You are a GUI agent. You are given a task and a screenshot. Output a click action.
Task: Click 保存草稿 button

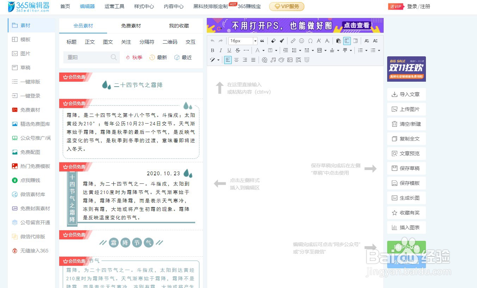[x=406, y=168]
